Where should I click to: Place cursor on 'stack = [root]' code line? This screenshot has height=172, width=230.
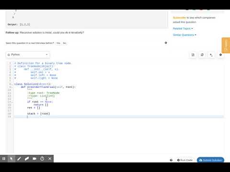tap(38, 114)
